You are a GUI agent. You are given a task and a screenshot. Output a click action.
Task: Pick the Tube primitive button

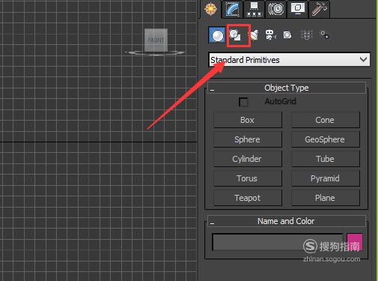click(x=325, y=159)
